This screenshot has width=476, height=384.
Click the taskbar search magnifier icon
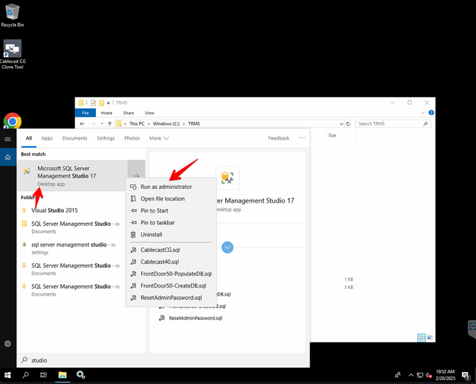click(x=26, y=375)
